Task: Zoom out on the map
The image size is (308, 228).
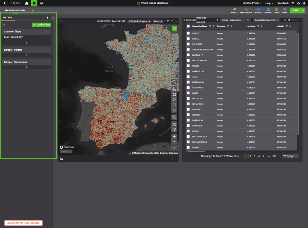Action: [x=174, y=142]
